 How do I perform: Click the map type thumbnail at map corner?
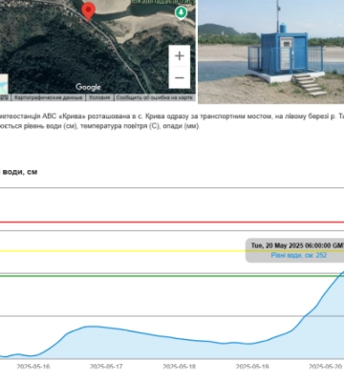tap(4, 84)
